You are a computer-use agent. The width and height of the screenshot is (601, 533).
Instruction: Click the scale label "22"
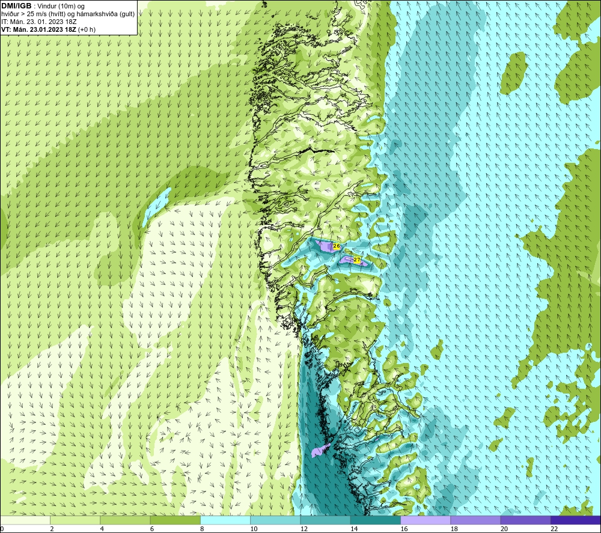pyautogui.click(x=554, y=529)
